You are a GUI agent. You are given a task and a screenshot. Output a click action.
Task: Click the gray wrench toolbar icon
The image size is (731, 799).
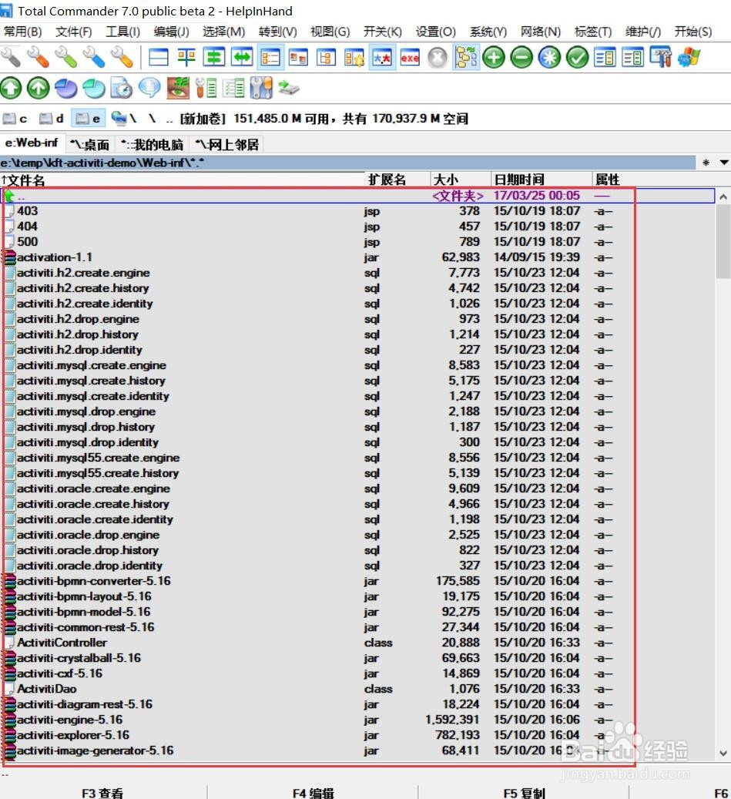pyautogui.click(x=11, y=57)
